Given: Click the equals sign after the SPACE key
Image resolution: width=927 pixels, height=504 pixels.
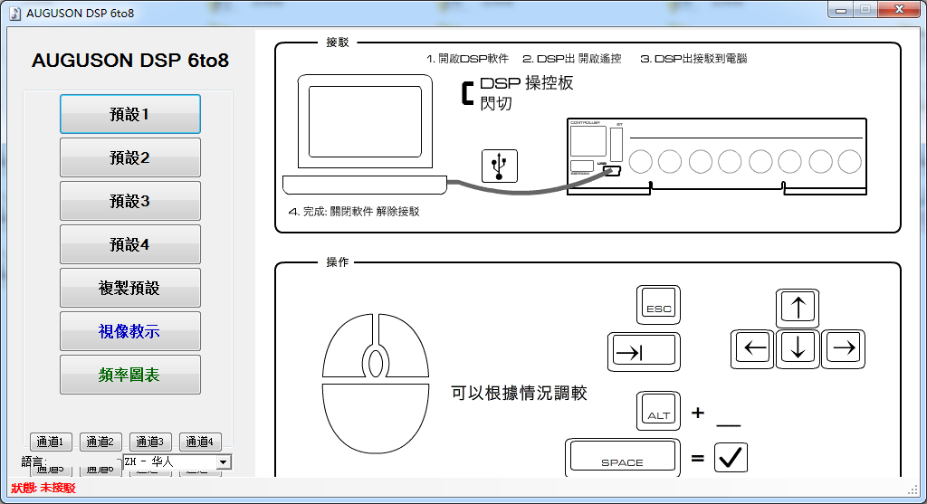Looking at the screenshot, I should [x=698, y=458].
